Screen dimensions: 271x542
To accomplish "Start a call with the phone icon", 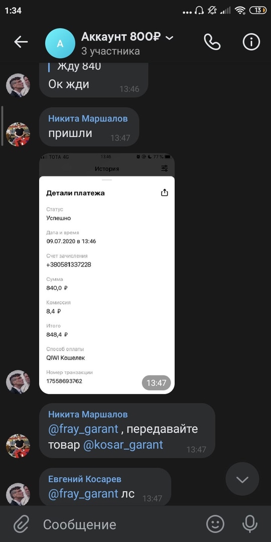I will point(212,42).
